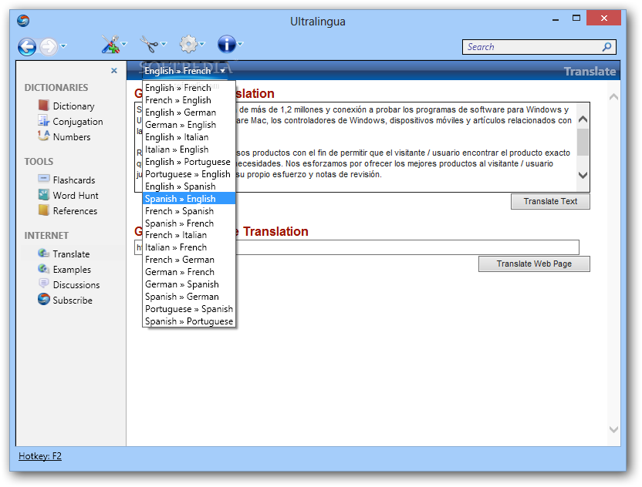Click the Conjugation sidebar icon
Image resolution: width=642 pixels, height=487 pixels.
click(x=43, y=121)
